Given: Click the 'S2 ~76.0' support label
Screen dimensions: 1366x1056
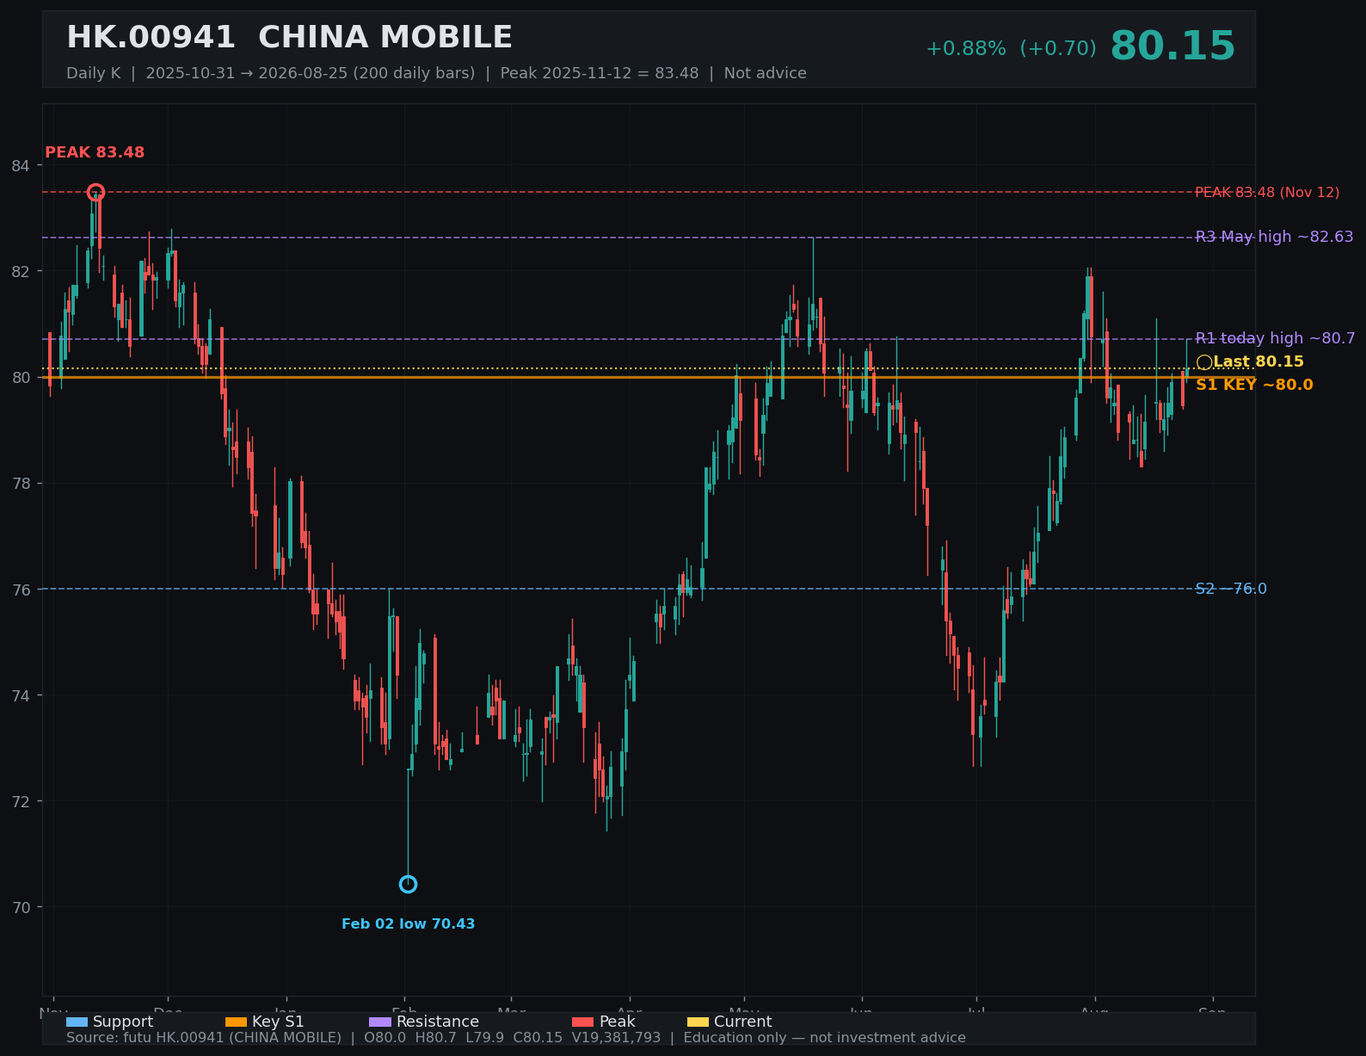Looking at the screenshot, I should pyautogui.click(x=1231, y=589).
